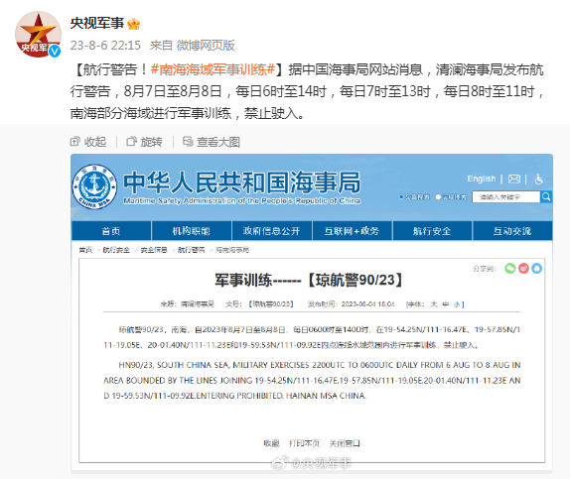This screenshot has height=479, width=570.
Task: Open the #南海海域军事训练# hashtag
Action: point(213,69)
